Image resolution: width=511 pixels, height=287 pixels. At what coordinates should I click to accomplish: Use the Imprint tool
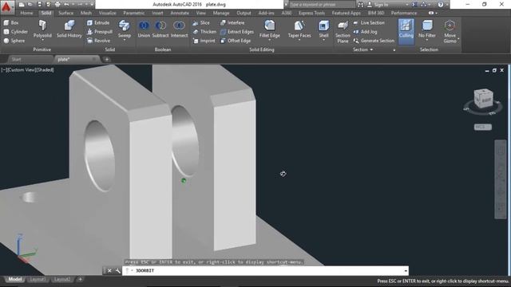coord(204,41)
